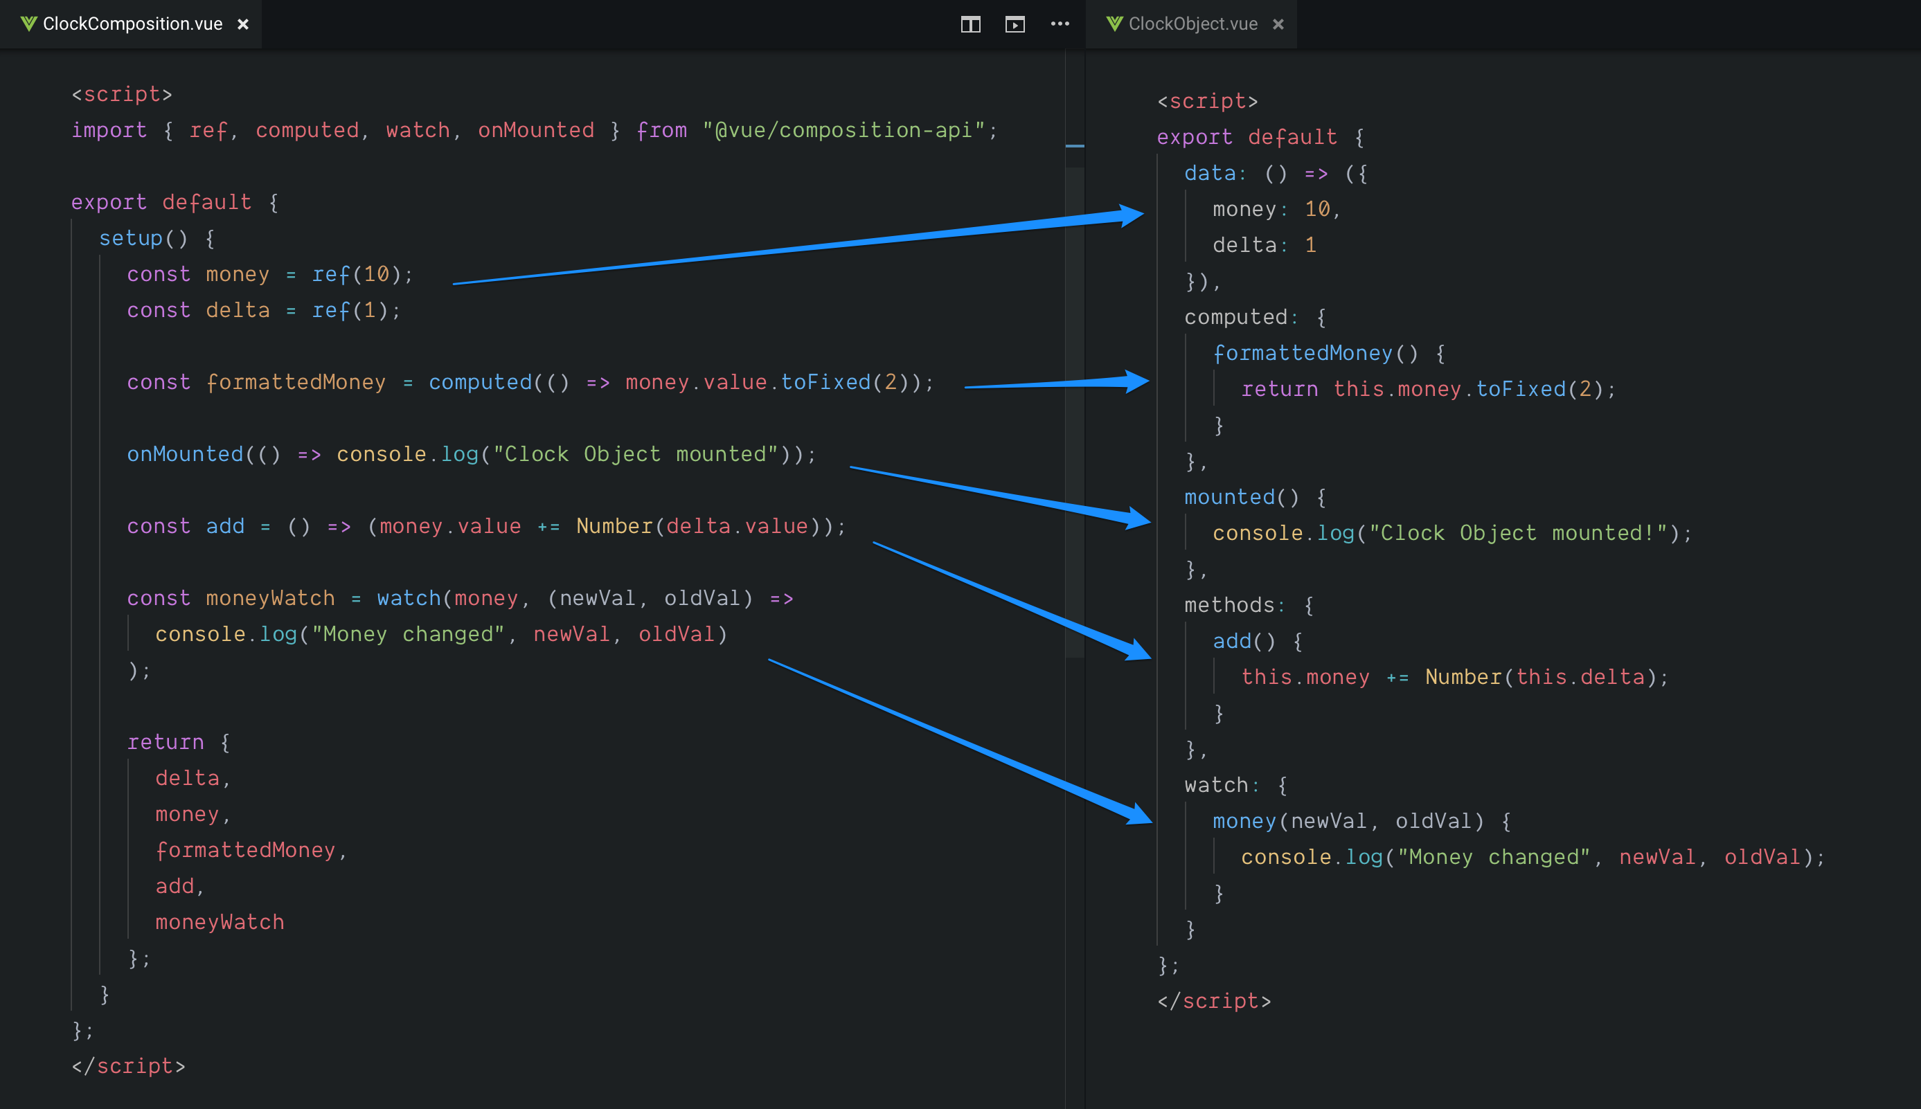Click 'formattedMoney' in the const declaration
Viewport: 1921px width, 1109px height.
(296, 382)
